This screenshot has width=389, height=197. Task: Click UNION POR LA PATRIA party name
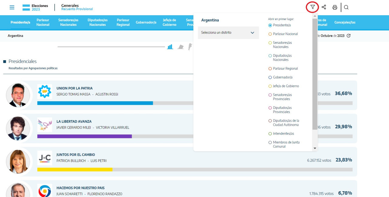74,88
